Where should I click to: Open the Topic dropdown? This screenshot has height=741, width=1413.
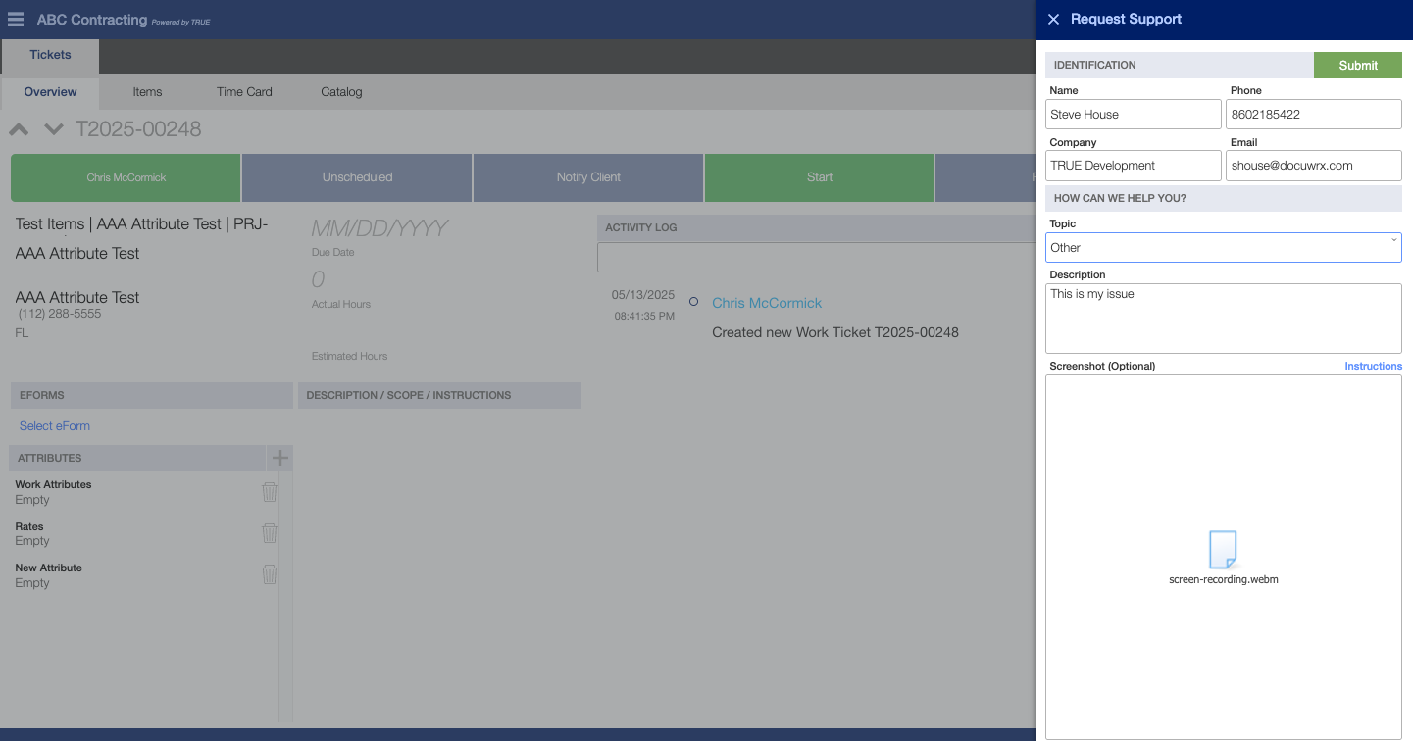tap(1224, 247)
